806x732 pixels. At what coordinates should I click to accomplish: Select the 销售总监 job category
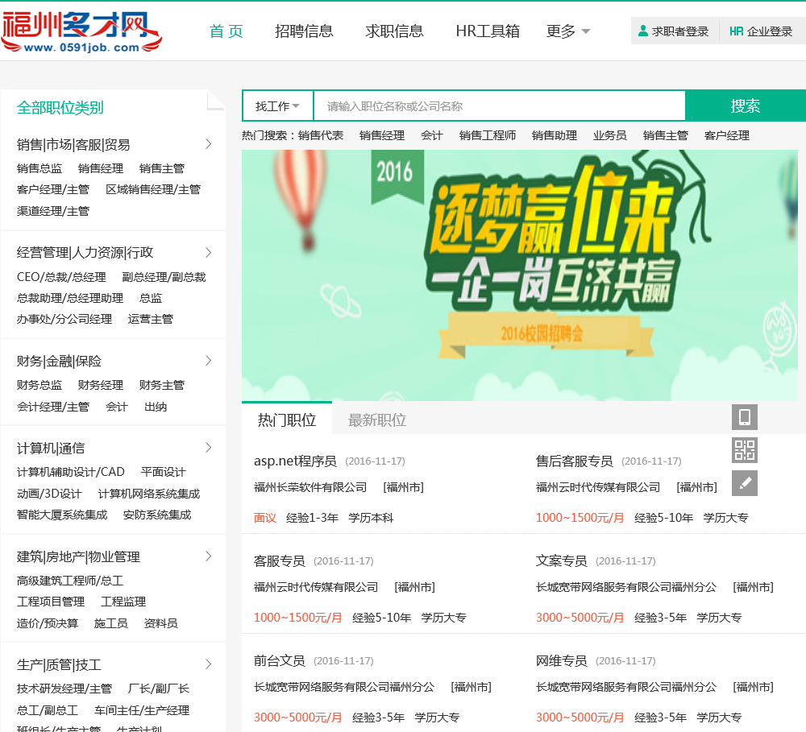[x=39, y=168]
